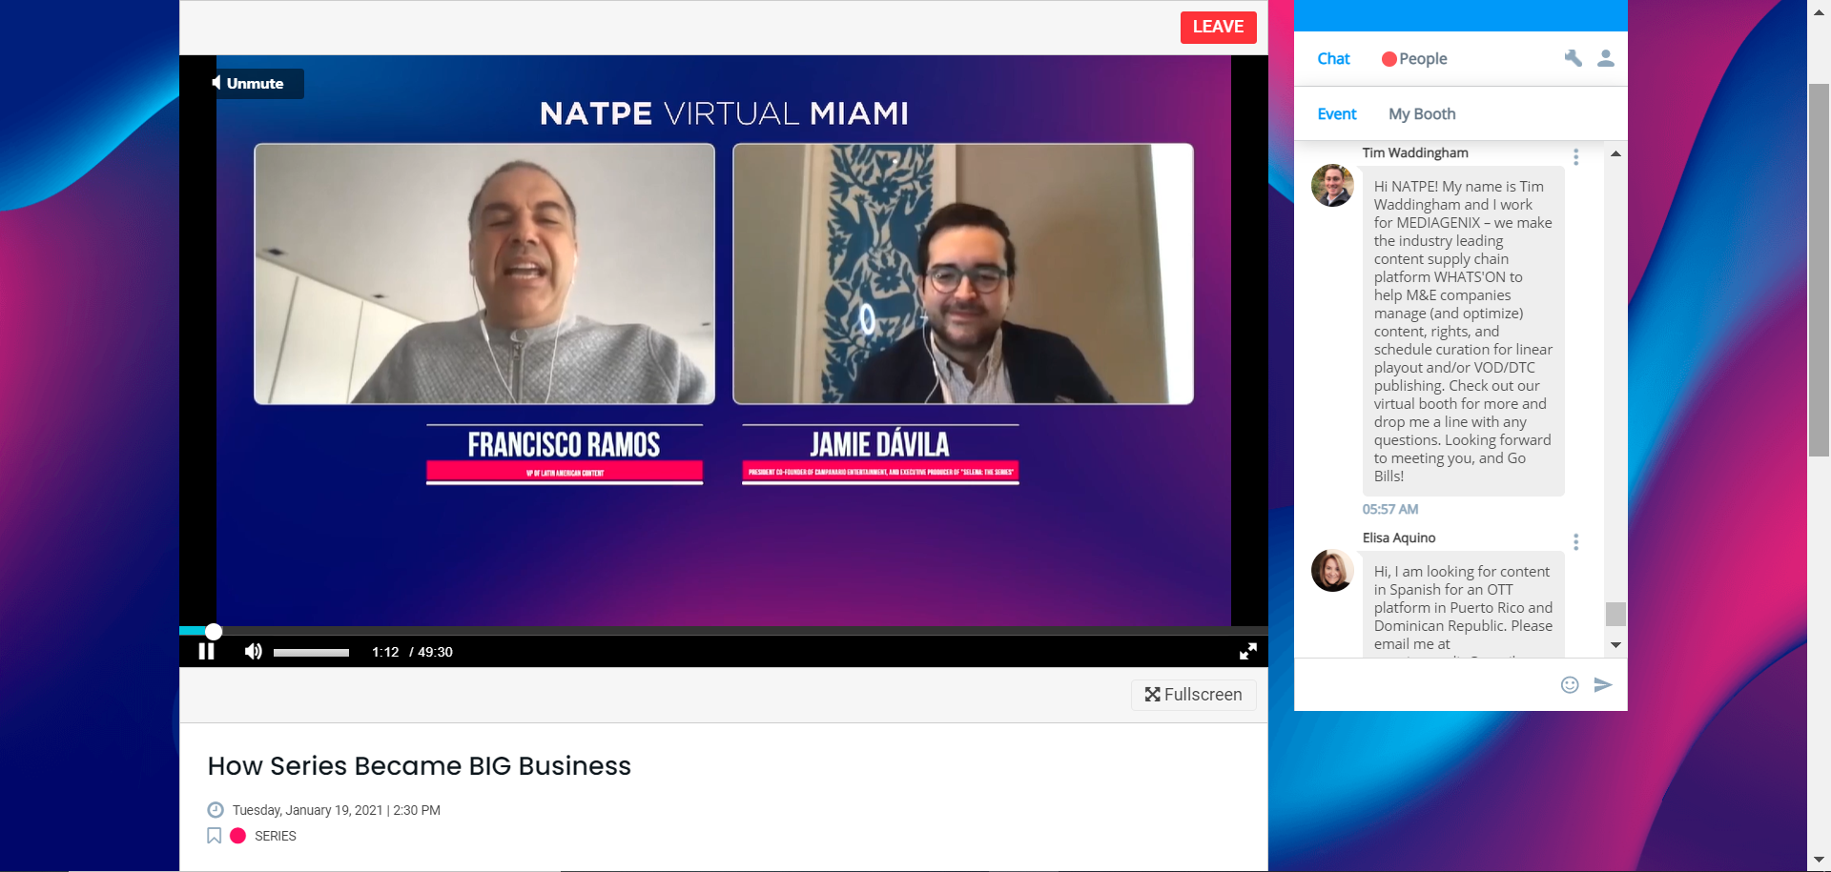
Task: Switch to the Chat tab
Action: pos(1333,59)
